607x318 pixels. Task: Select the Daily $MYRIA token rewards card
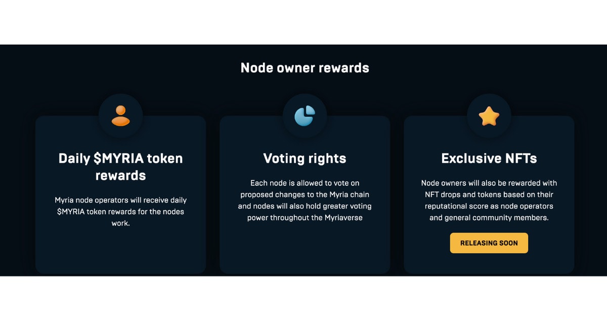pyautogui.click(x=121, y=195)
